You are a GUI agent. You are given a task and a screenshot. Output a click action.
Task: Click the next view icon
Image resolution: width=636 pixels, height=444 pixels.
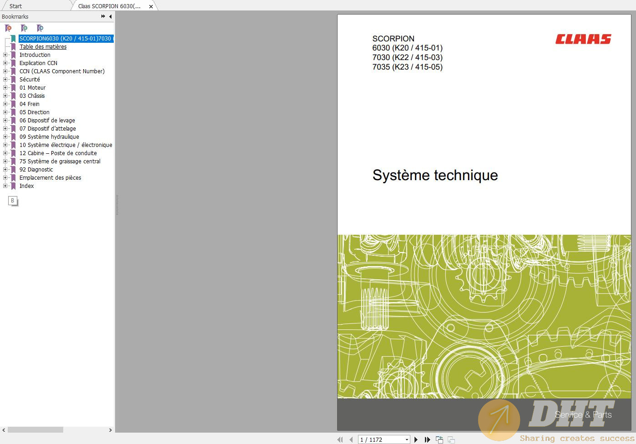[x=451, y=439]
